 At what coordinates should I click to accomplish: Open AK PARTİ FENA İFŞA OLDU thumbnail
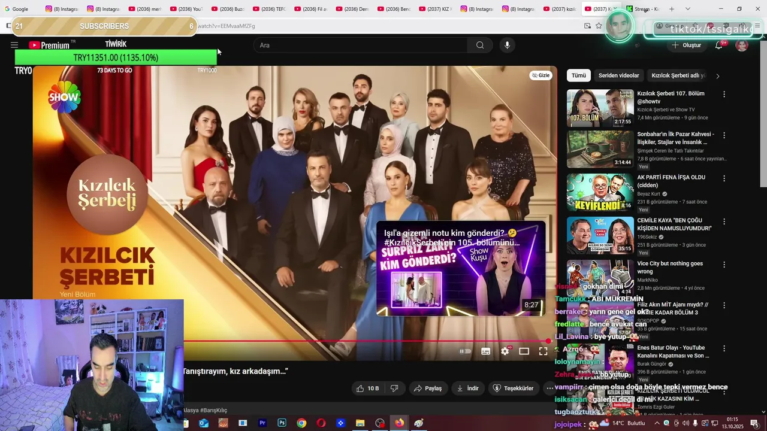point(600,192)
